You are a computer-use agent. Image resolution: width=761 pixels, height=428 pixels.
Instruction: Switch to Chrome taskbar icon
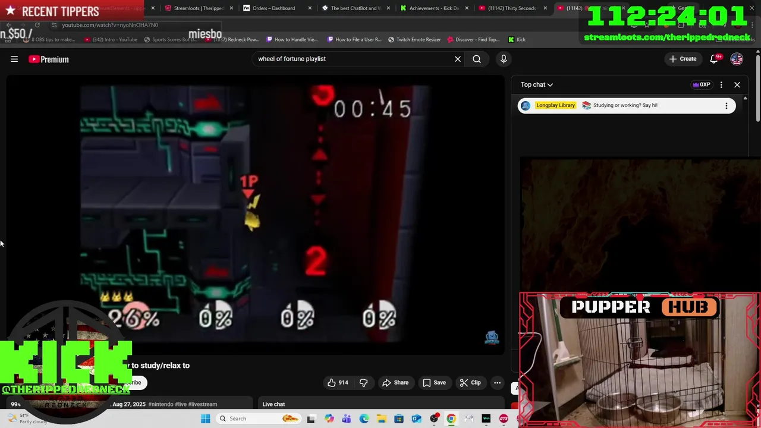pyautogui.click(x=451, y=418)
